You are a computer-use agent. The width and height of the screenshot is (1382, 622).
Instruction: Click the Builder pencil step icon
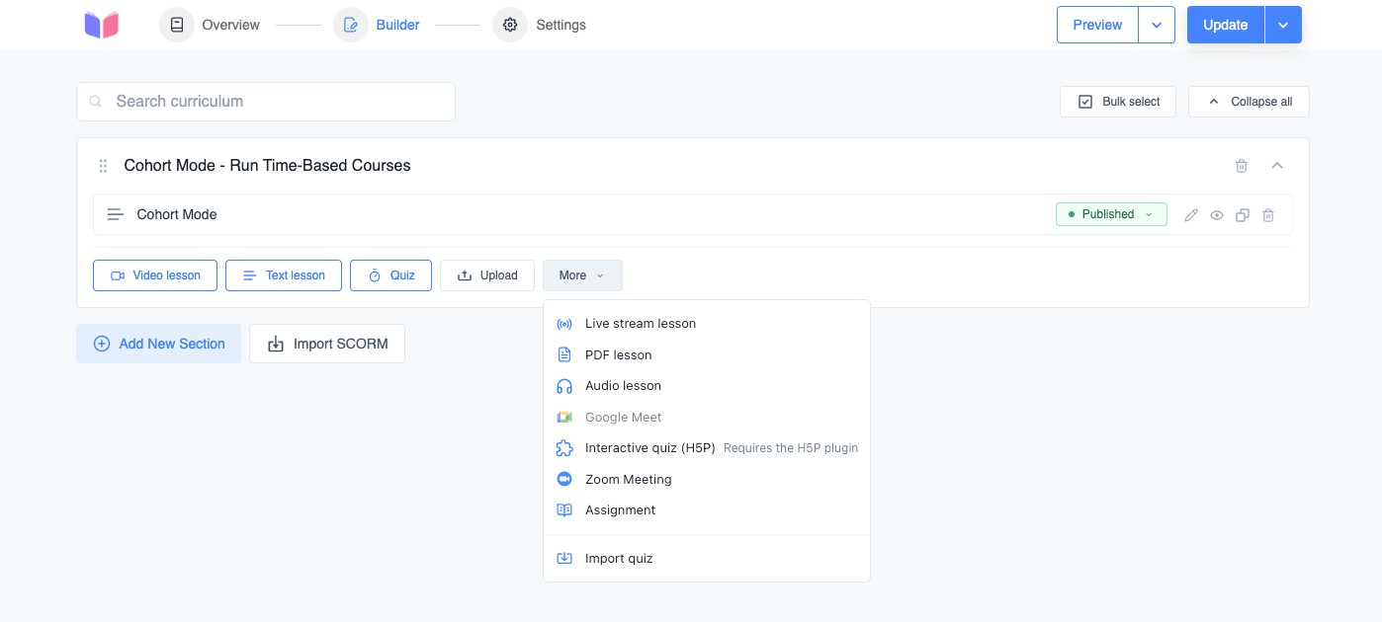[351, 25]
